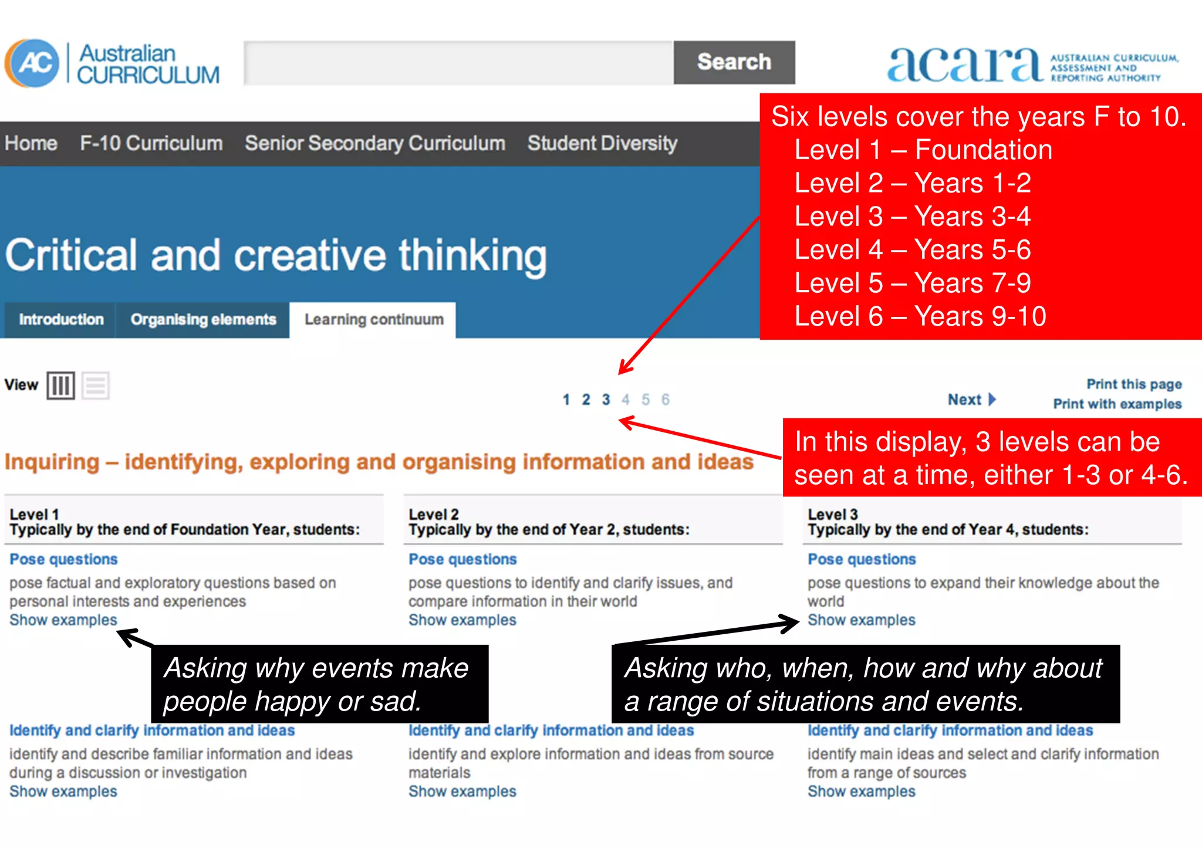This screenshot has height=849, width=1202.
Task: Switch to the Organising elements tab
Action: 203,320
